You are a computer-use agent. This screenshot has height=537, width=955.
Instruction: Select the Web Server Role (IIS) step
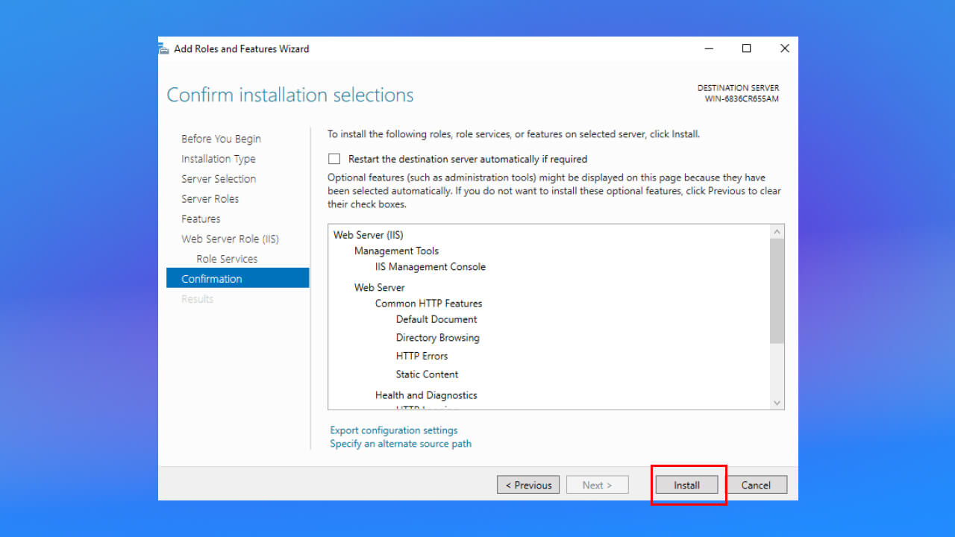coord(230,239)
